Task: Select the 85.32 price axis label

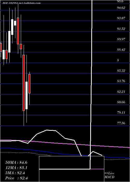Action: tap(121, 70)
